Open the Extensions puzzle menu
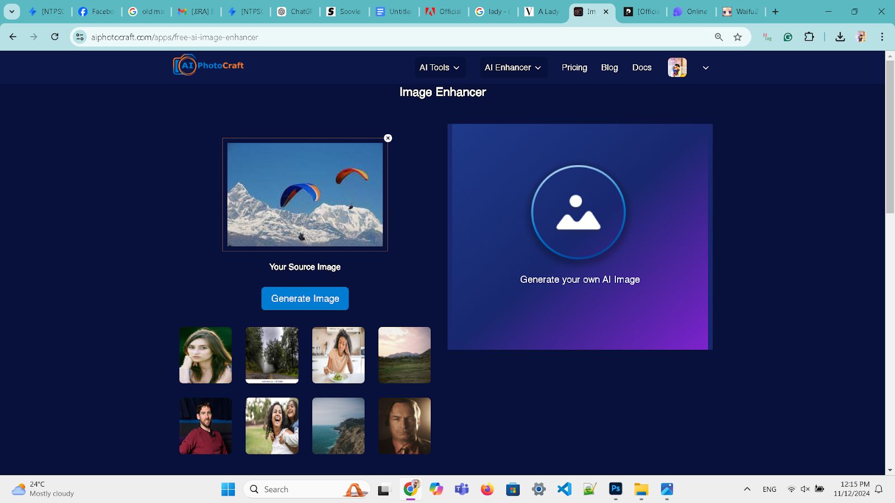 pyautogui.click(x=809, y=37)
